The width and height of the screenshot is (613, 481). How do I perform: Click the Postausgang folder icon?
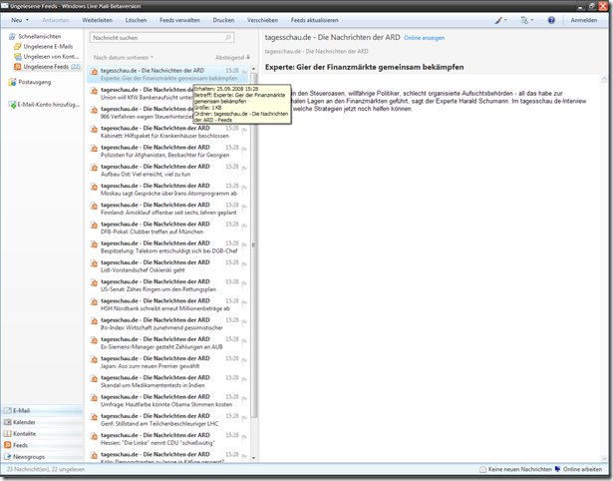pyautogui.click(x=12, y=82)
